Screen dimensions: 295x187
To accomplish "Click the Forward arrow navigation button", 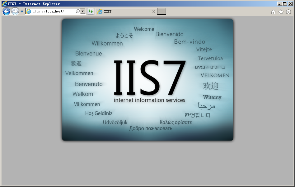I will [15, 12].
